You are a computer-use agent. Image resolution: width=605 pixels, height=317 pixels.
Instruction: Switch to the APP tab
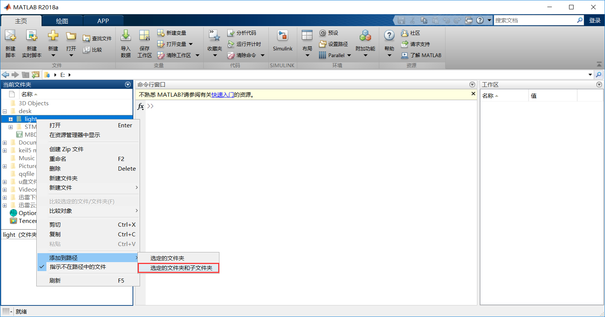(x=103, y=21)
